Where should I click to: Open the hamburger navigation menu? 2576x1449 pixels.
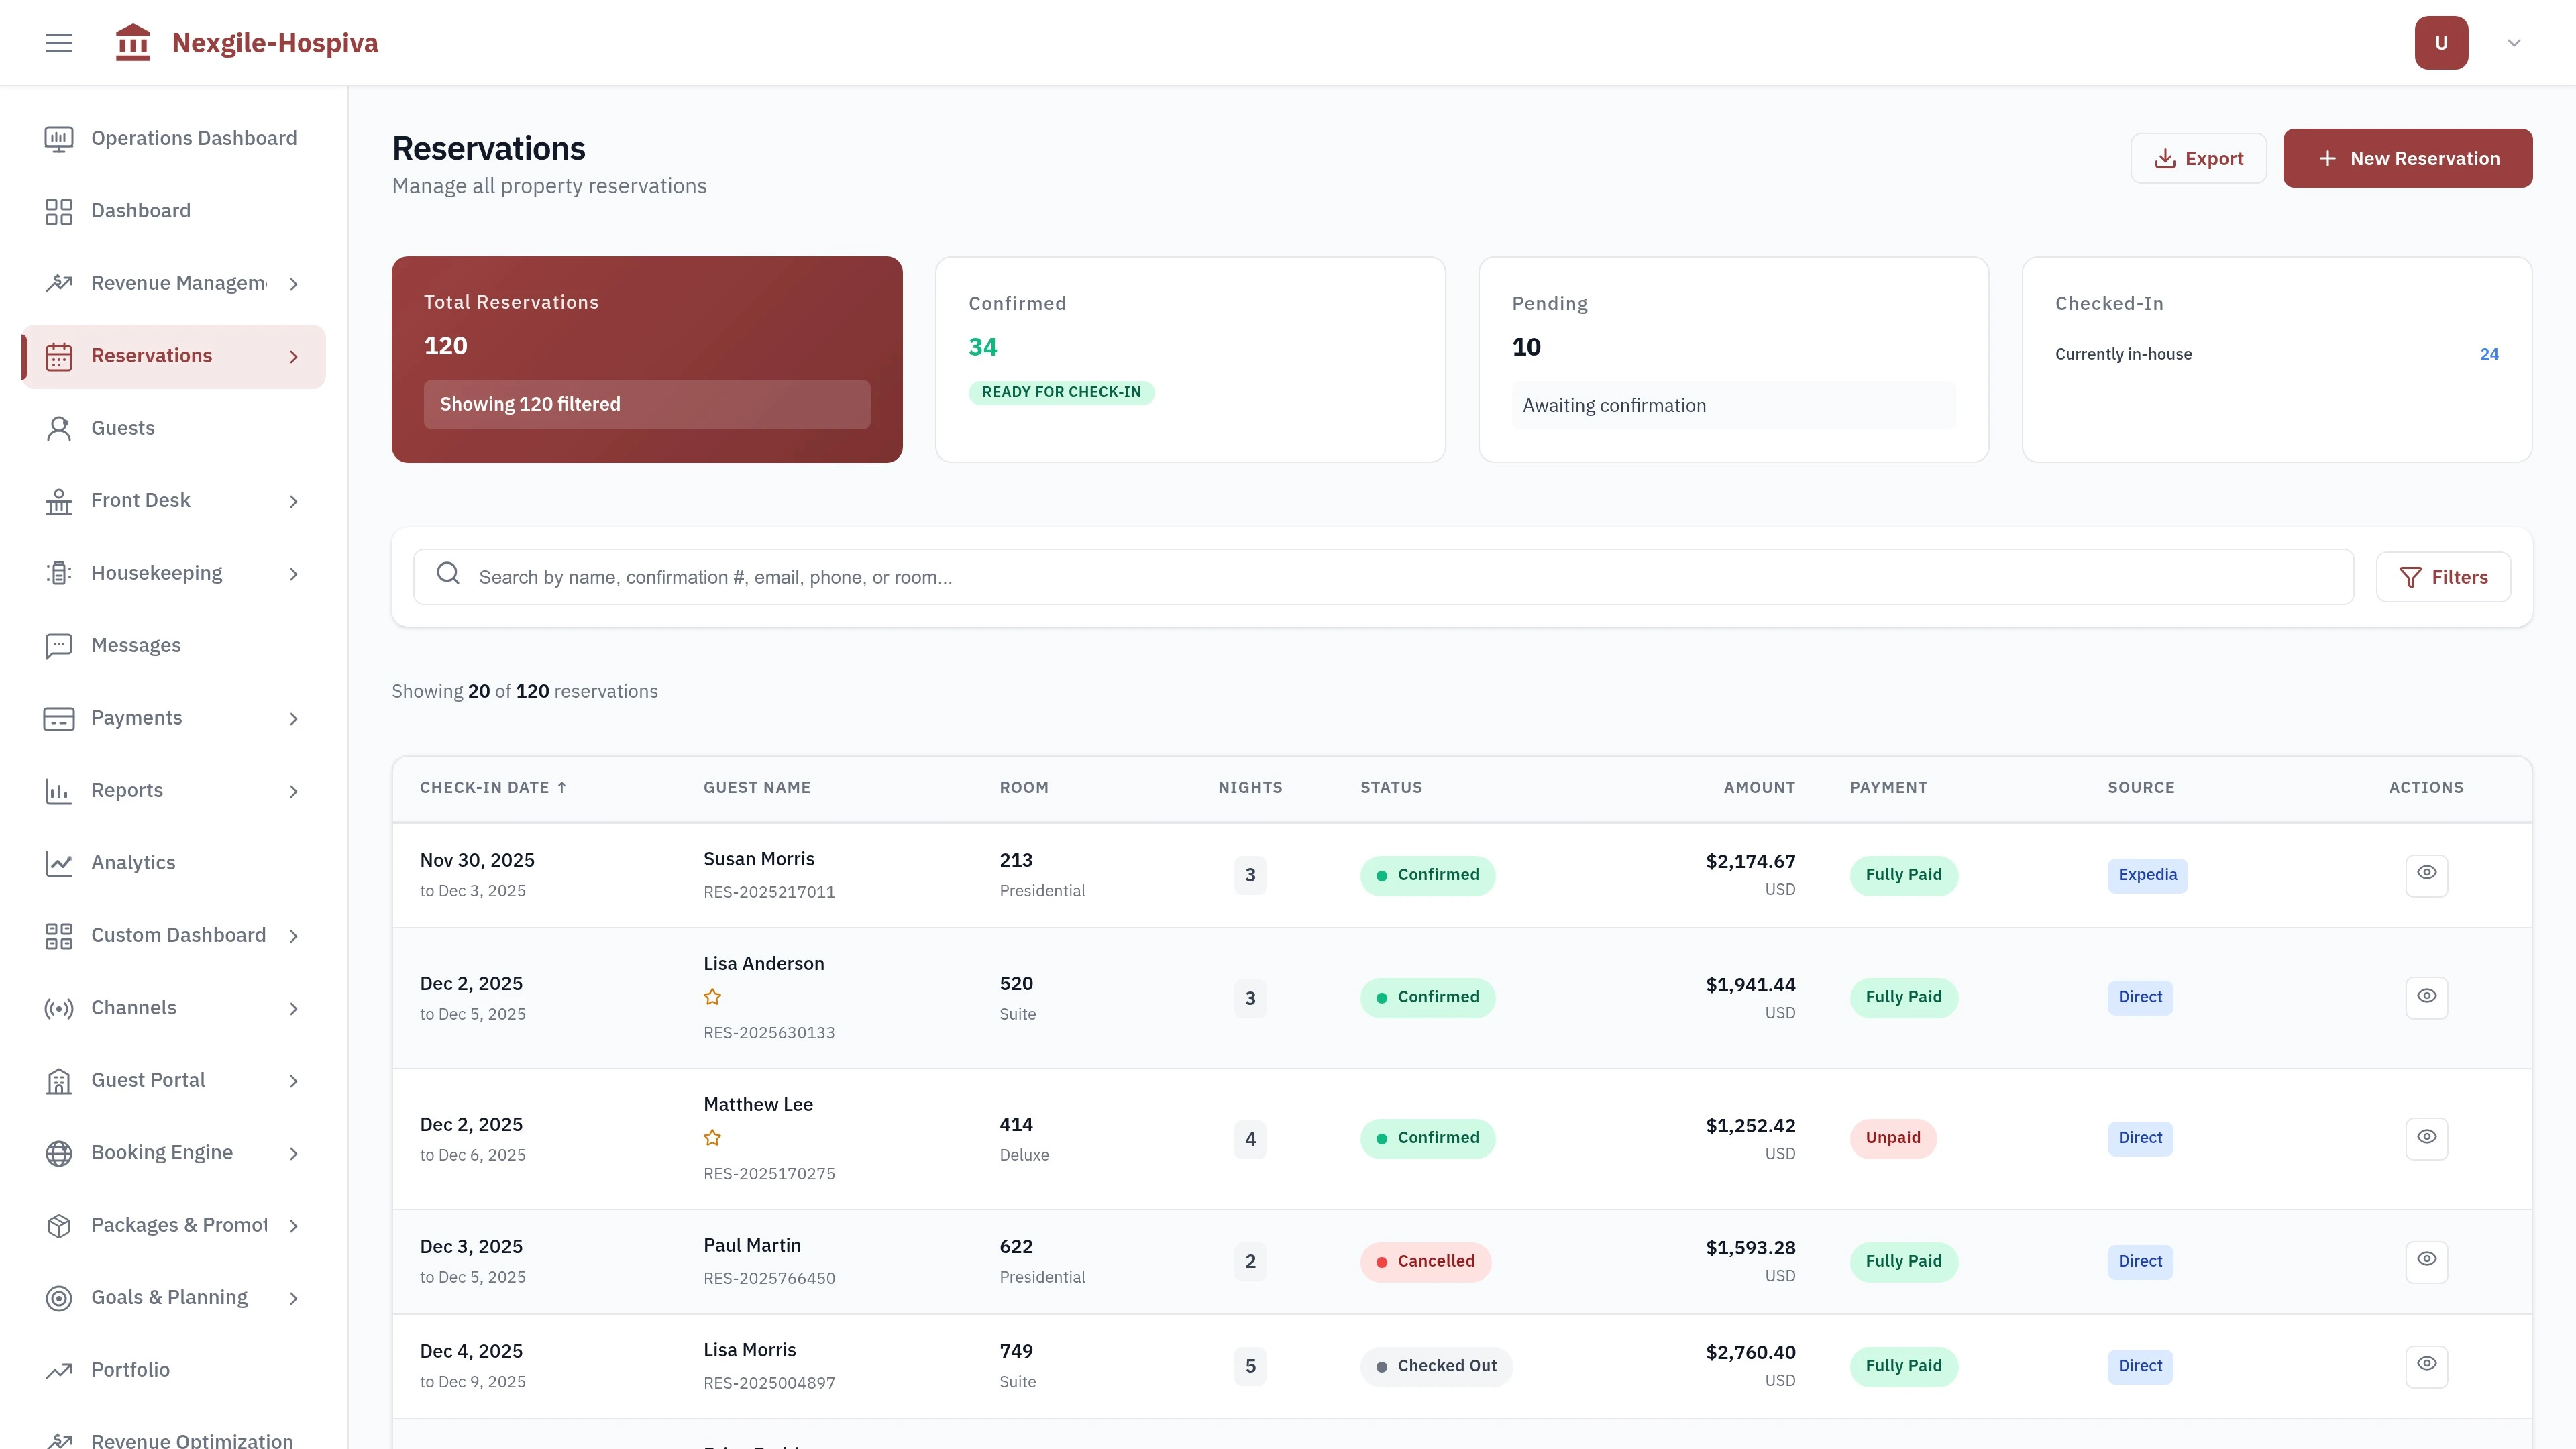pos(58,42)
